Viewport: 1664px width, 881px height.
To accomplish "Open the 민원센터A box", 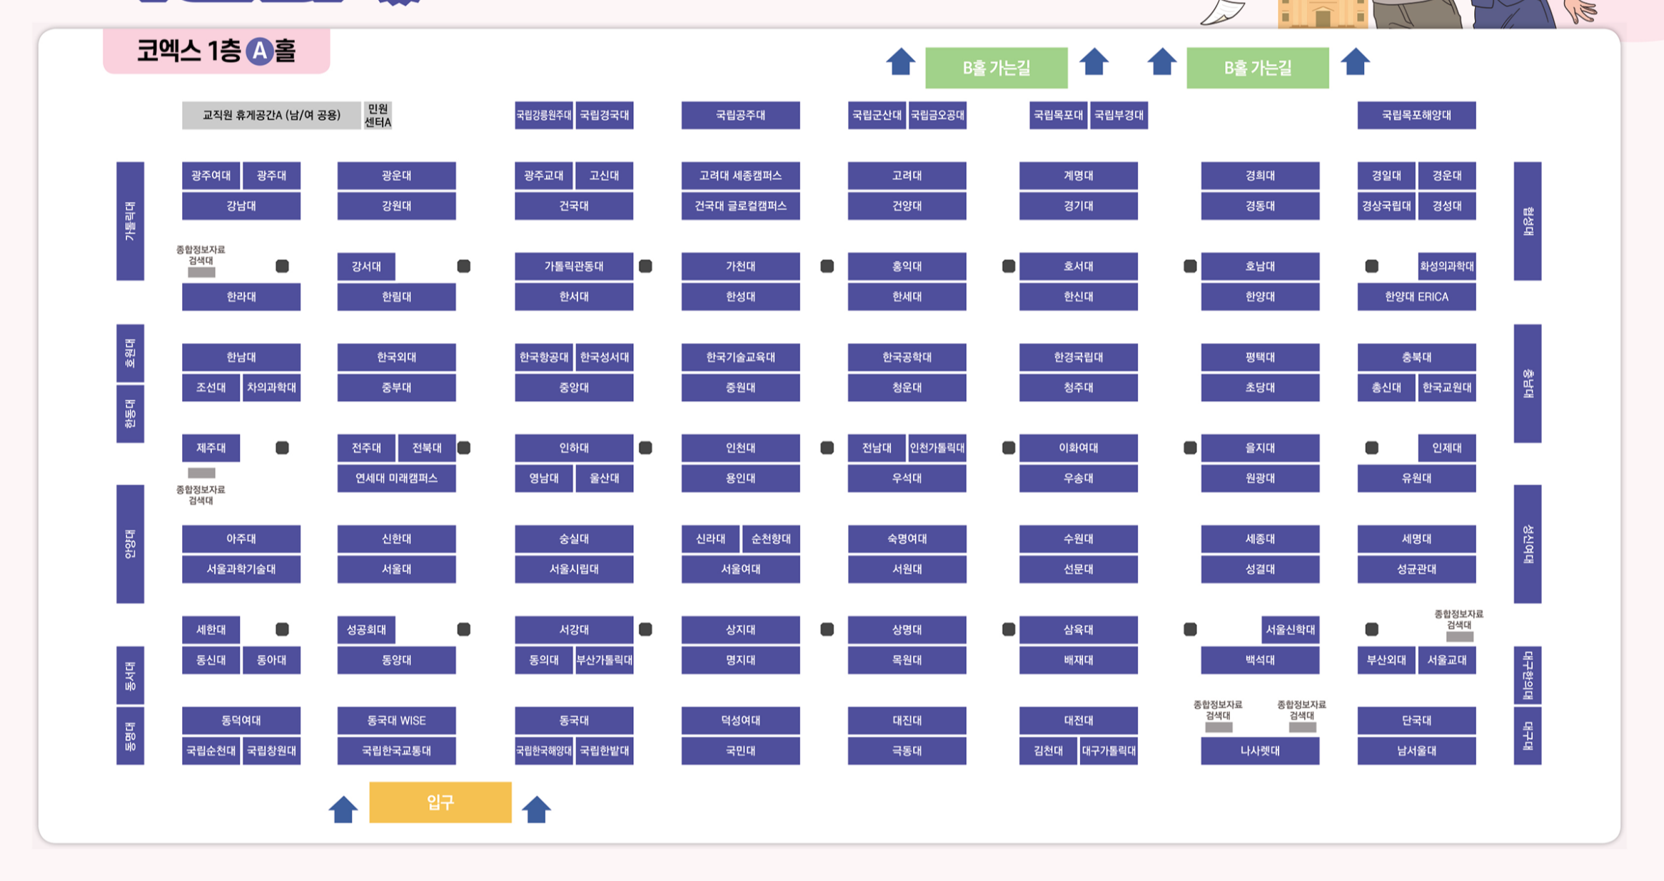I will point(378,116).
